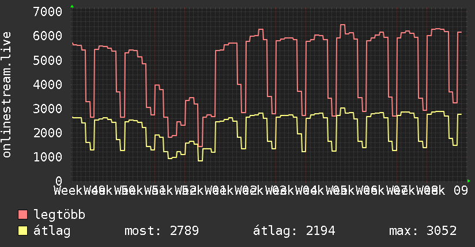Click the 5000 y-axis label
Screen dimensions: 475x247
pyautogui.click(x=48, y=60)
